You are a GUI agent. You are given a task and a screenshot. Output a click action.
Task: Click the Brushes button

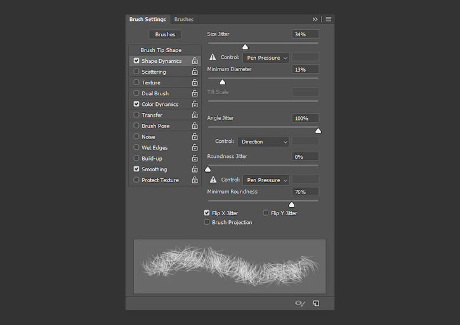pos(165,34)
